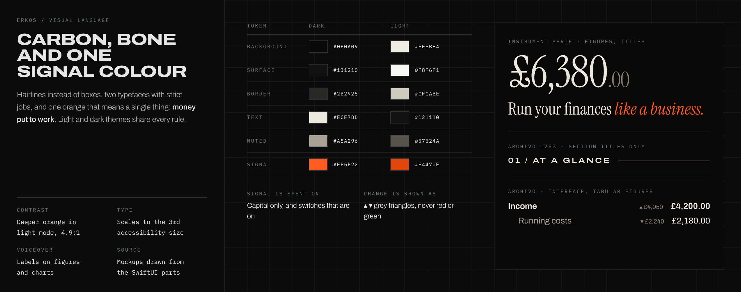741x292 pixels.
Task: Click the hex code #F8F6F1
Action: (x=427, y=70)
